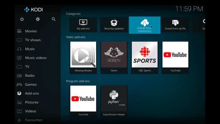Open the InputStream Helper add-on
The image size is (220, 124).
[114, 101]
